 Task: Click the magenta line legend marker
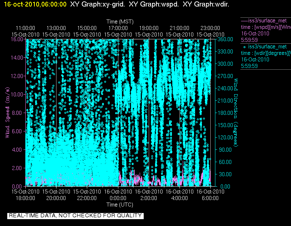click(x=244, y=21)
